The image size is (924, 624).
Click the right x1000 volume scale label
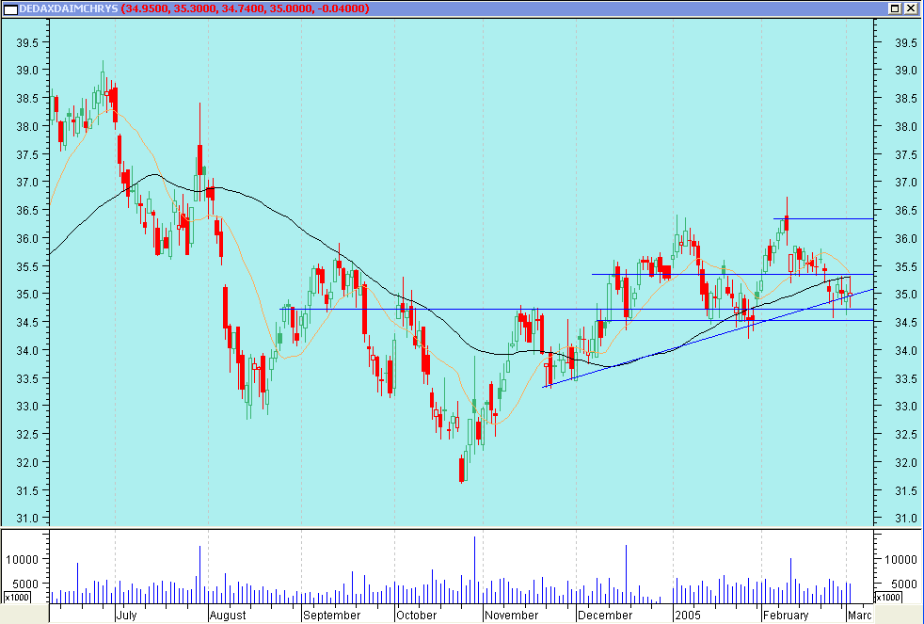(887, 598)
